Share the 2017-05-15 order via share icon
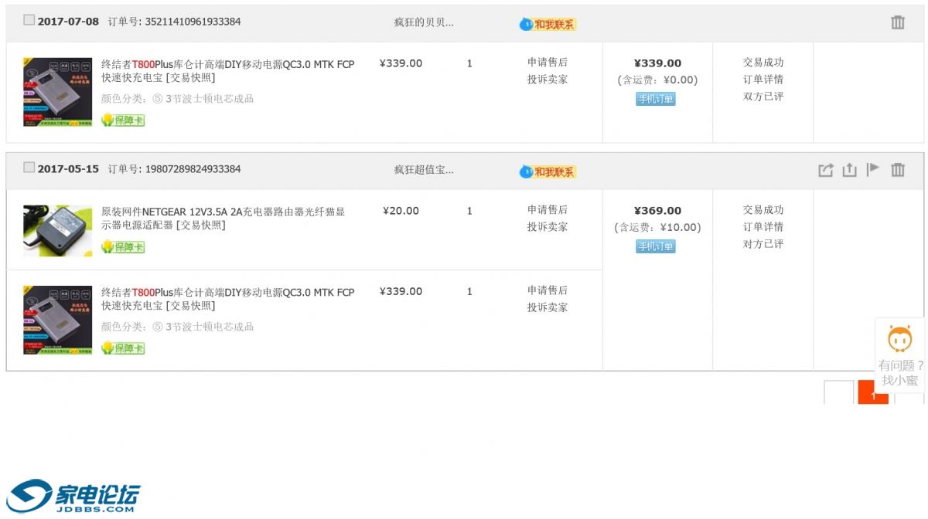Image resolution: width=928 pixels, height=519 pixels. click(x=825, y=170)
